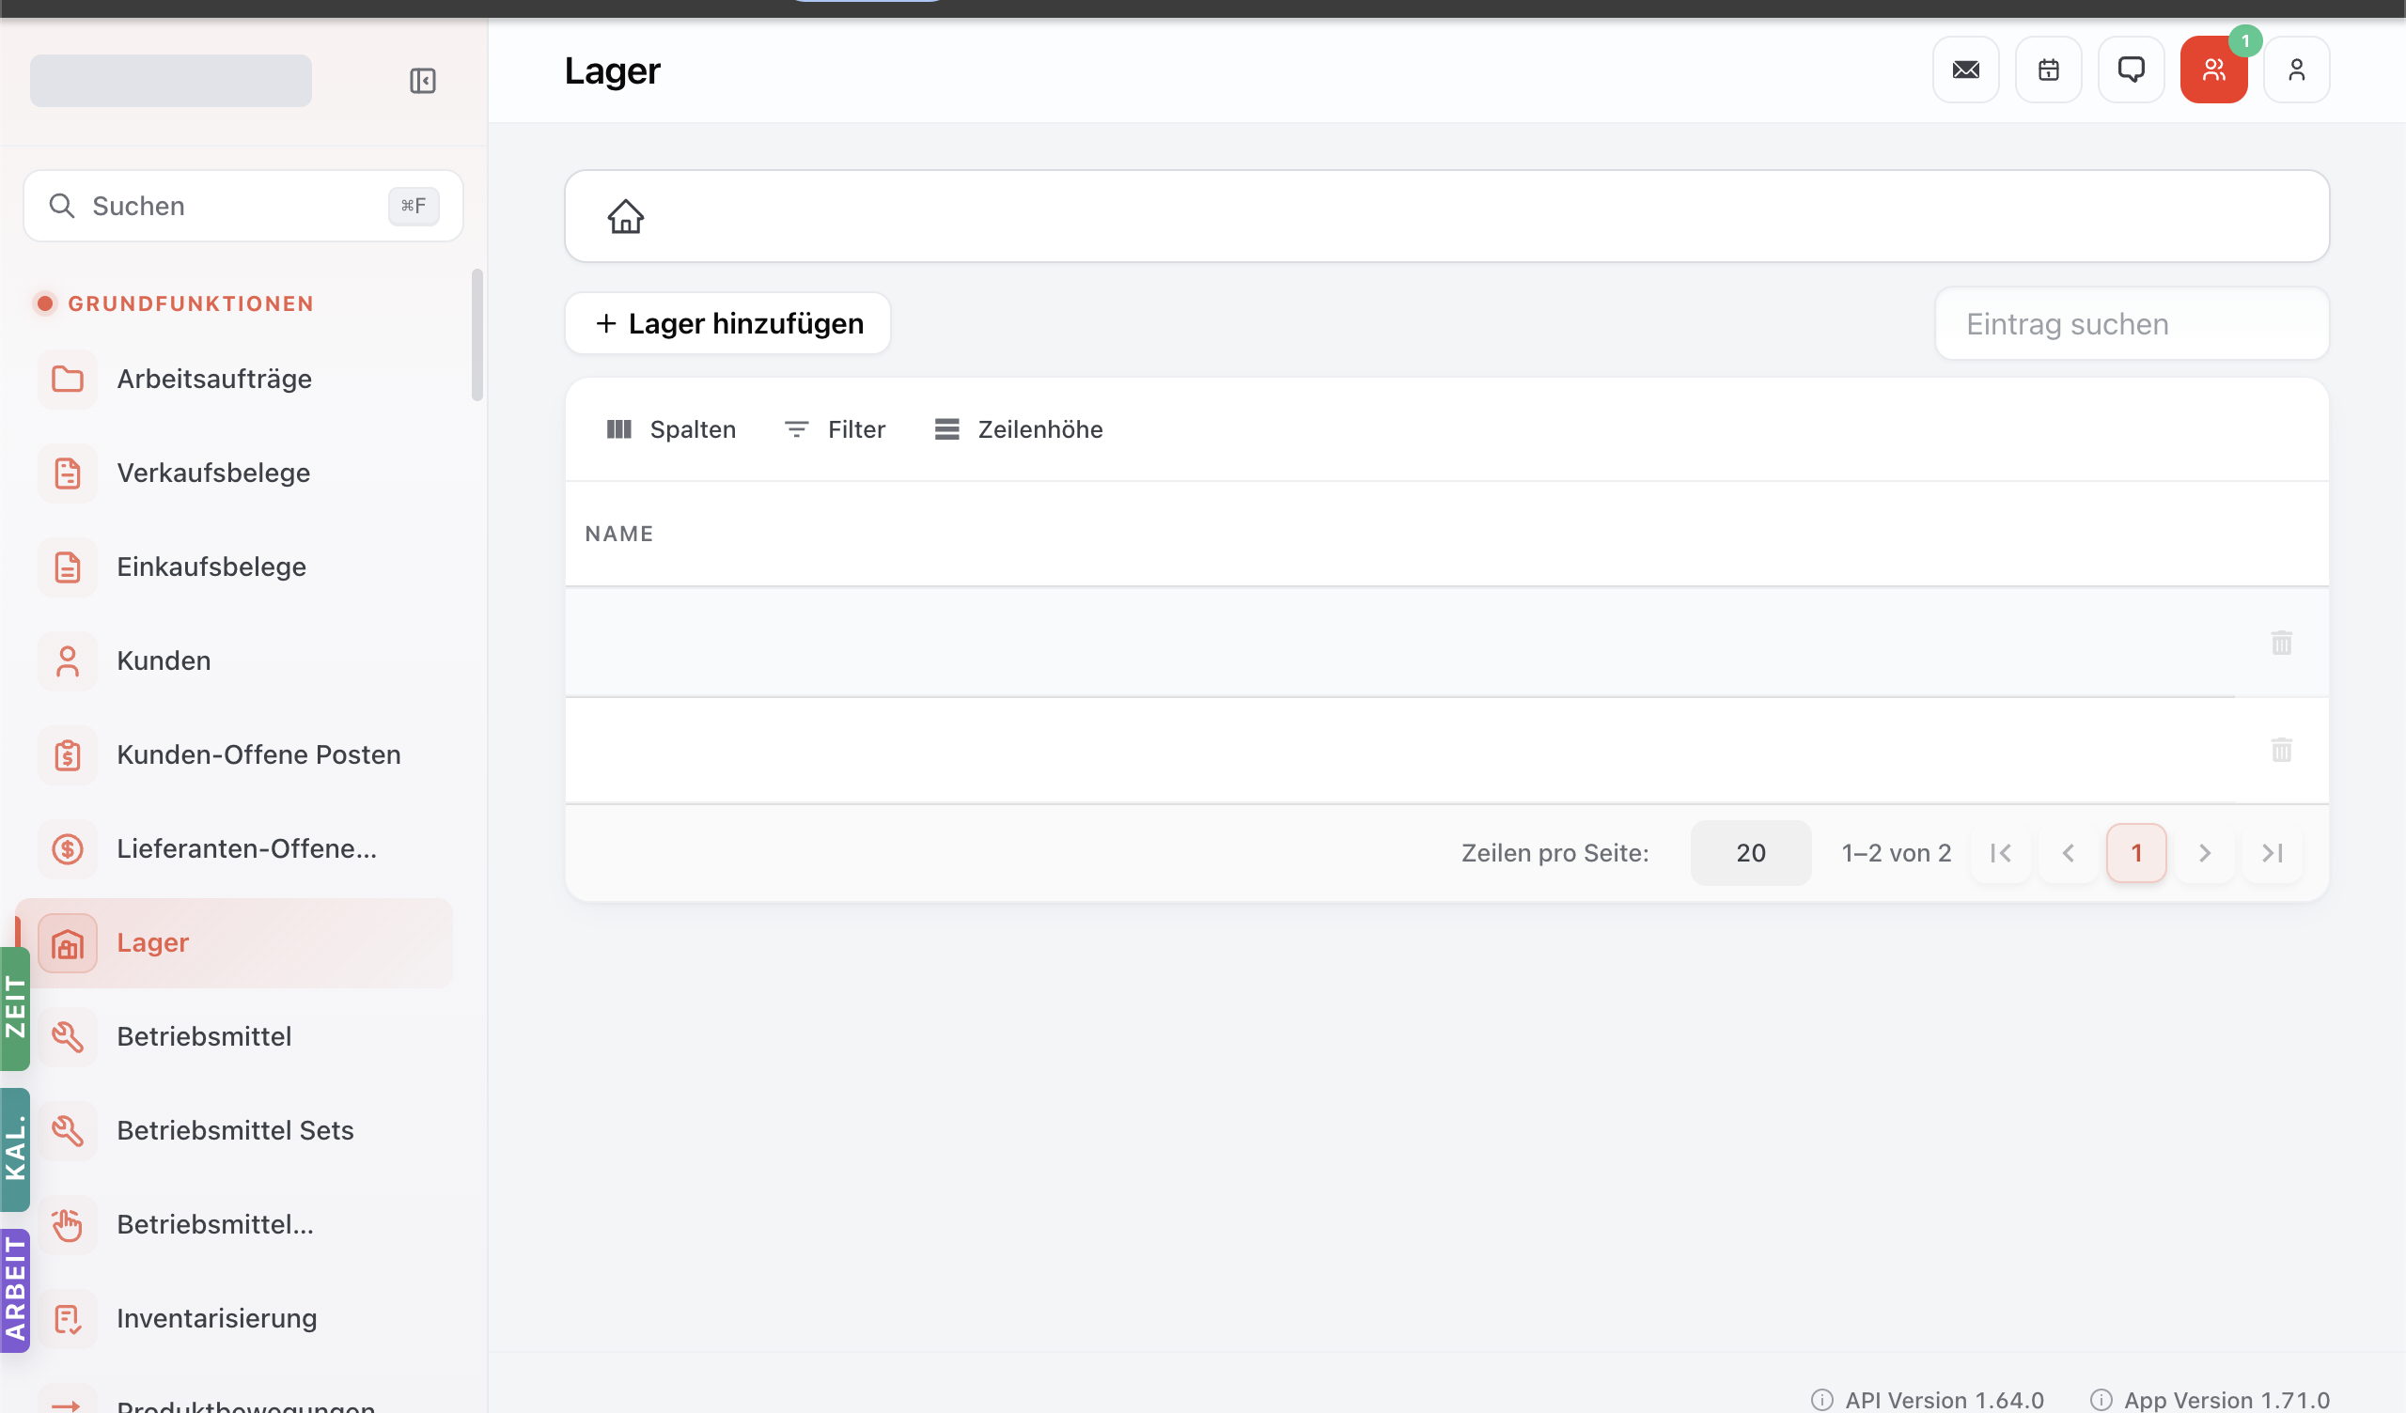Click API Version 1.64.0 text
This screenshot has height=1413, width=2406.
[1944, 1400]
